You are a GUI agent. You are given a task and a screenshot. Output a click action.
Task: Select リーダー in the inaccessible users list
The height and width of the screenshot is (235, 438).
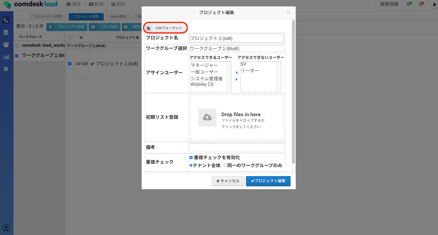(x=250, y=70)
